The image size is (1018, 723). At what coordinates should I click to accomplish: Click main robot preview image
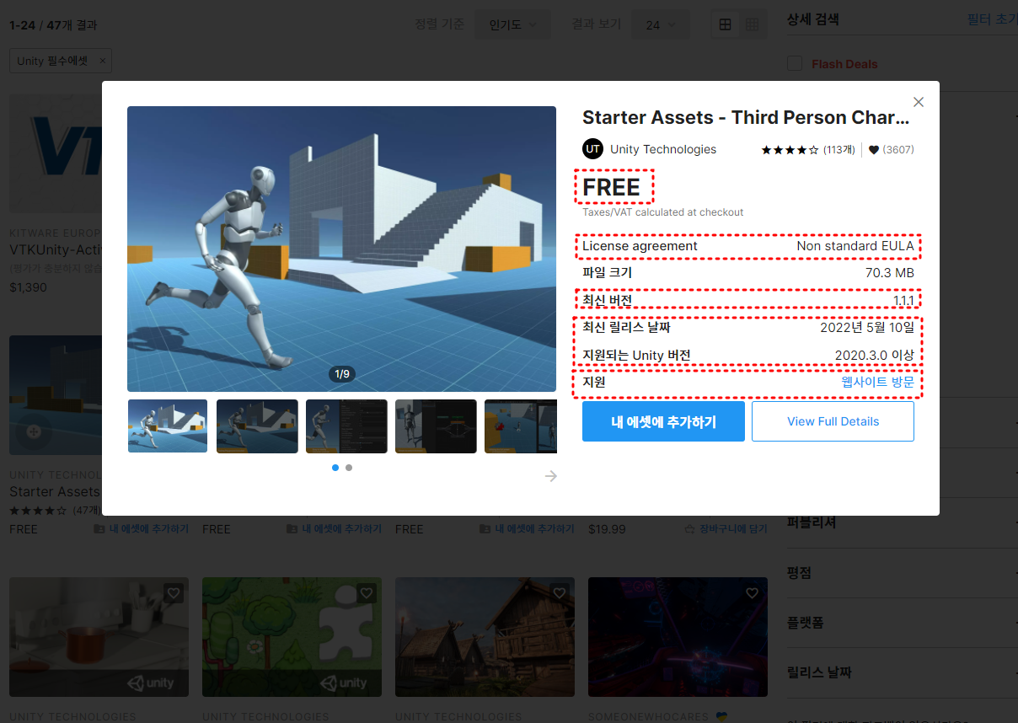pyautogui.click(x=341, y=249)
